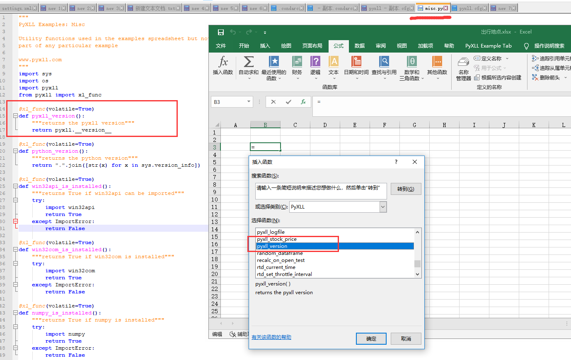571x360 pixels.
Task: Click Excel's Save icon in quick access toolbar
Action: (x=221, y=32)
